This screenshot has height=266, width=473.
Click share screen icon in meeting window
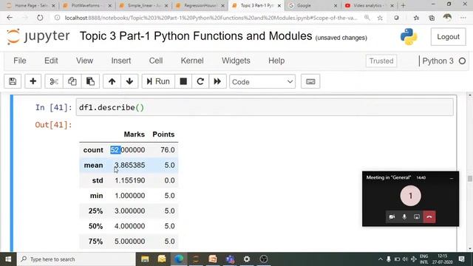(417, 216)
